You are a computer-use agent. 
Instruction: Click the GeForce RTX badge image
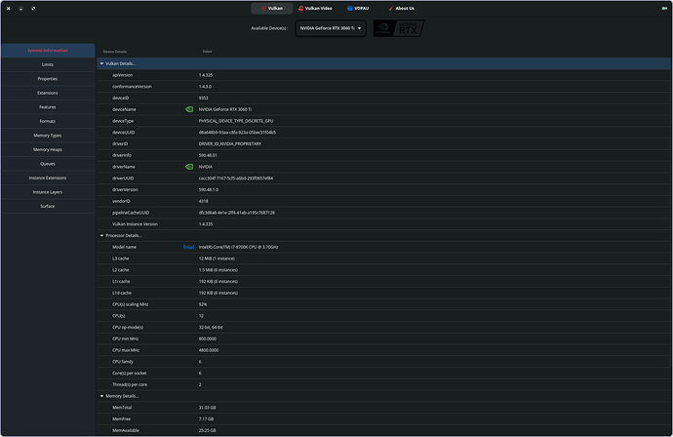398,28
